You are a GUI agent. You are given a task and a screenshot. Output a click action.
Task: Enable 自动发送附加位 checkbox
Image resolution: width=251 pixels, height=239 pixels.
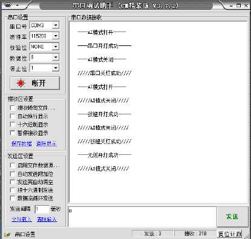13,174
